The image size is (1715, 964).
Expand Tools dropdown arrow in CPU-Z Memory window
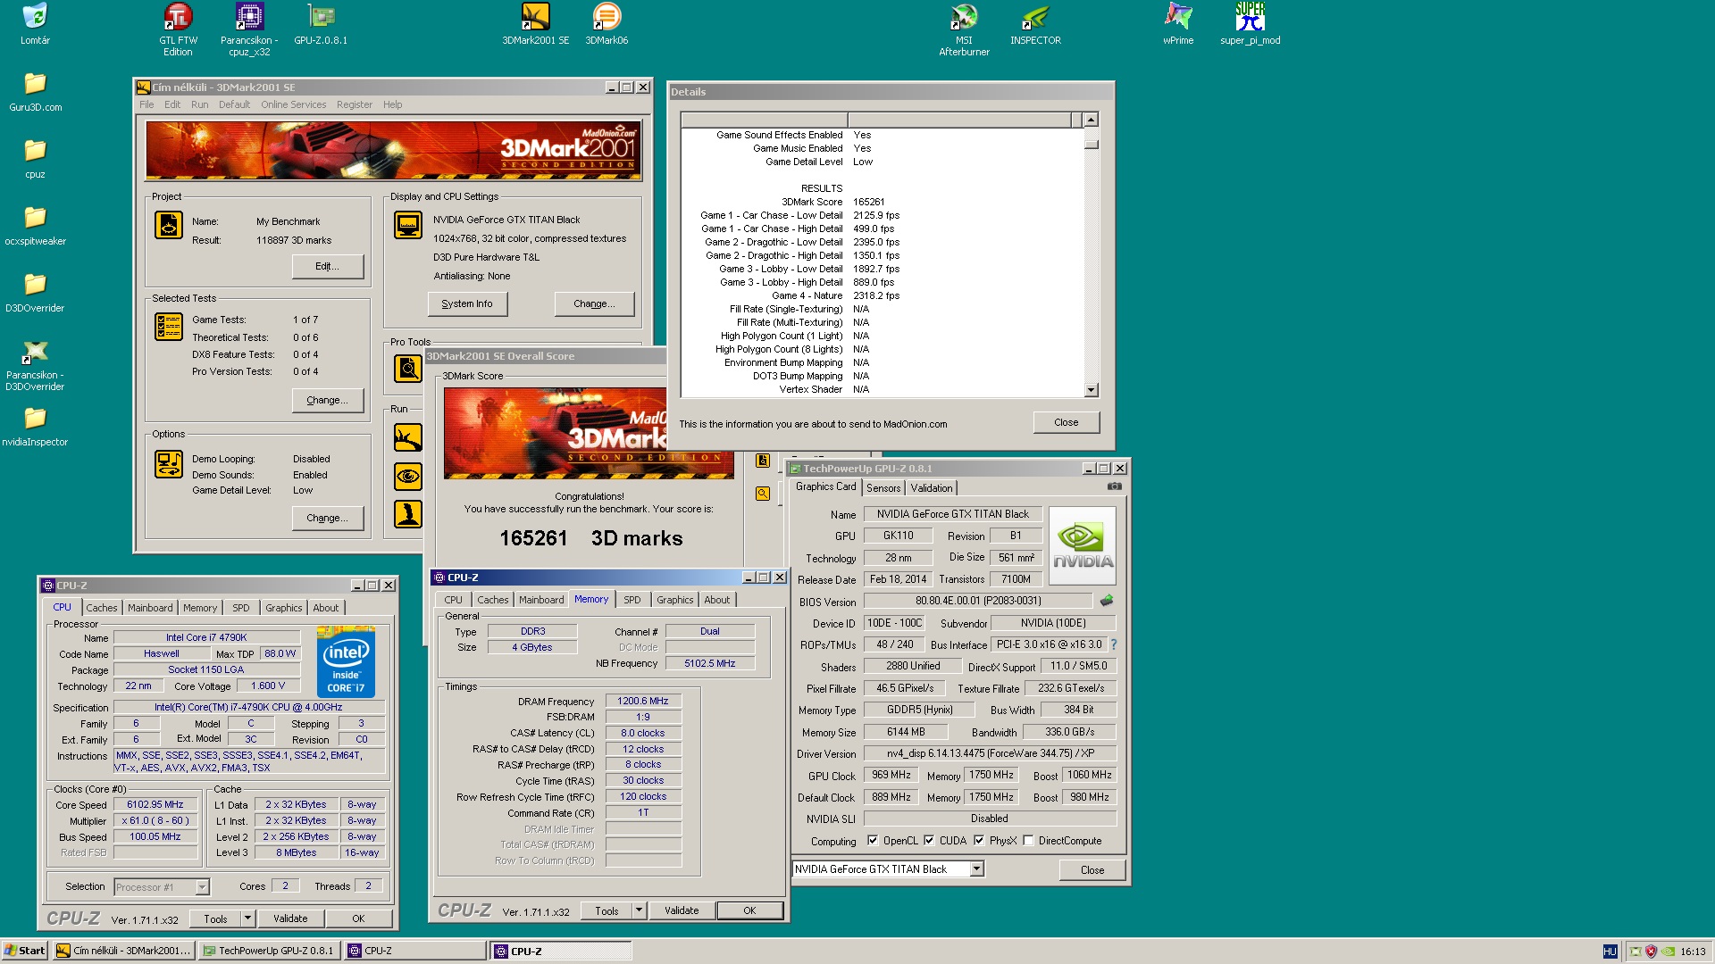(638, 910)
